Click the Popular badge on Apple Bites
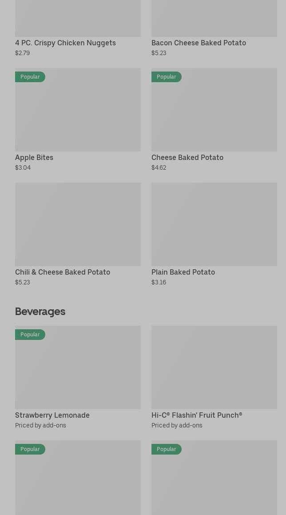Viewport: 286px width, 515px height. (x=30, y=77)
